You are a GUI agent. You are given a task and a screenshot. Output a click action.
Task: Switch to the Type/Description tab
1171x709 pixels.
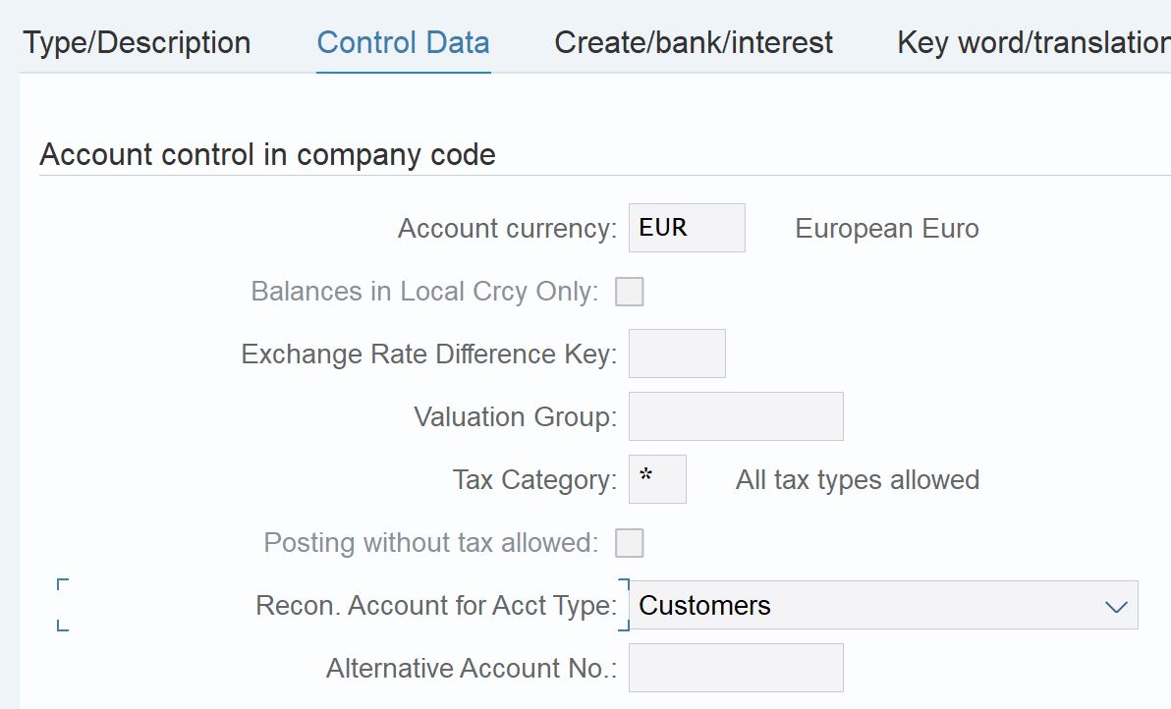point(137,43)
